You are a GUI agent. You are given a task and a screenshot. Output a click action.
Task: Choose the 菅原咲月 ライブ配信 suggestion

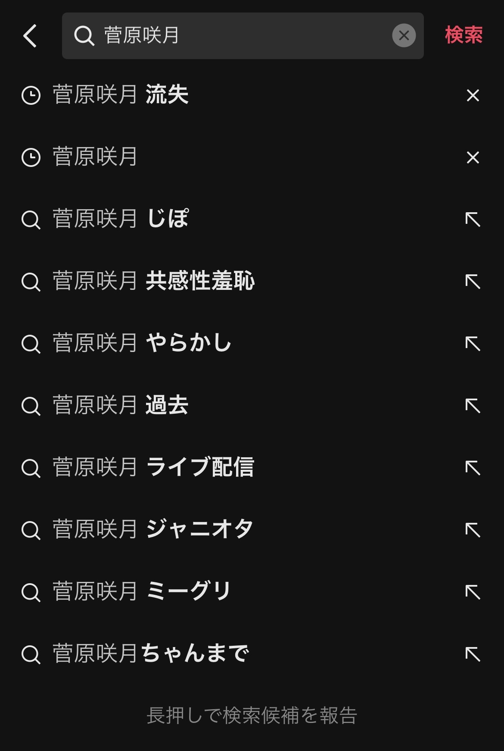[x=153, y=468]
